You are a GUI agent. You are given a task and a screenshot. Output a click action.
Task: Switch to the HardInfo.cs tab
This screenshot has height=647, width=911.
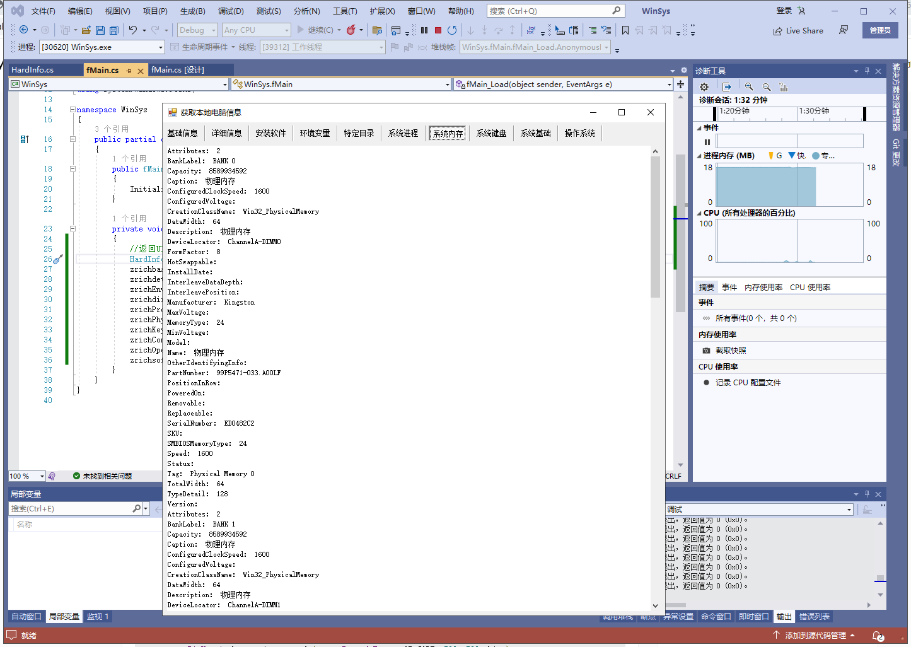(x=33, y=70)
